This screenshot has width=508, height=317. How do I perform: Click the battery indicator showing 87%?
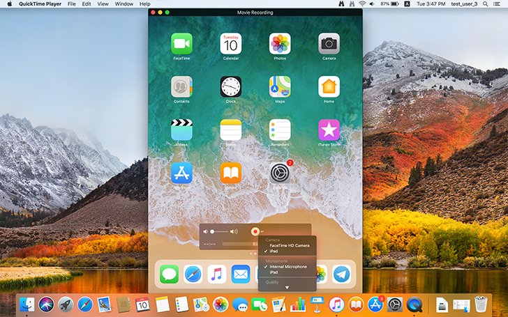tap(390, 4)
